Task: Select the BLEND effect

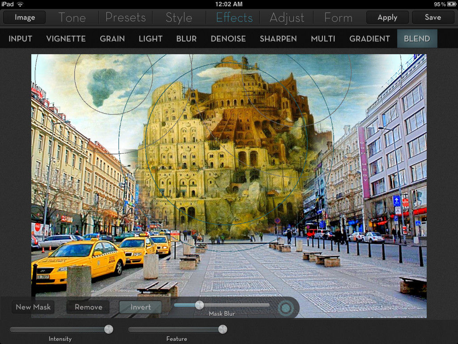Action: (417, 39)
